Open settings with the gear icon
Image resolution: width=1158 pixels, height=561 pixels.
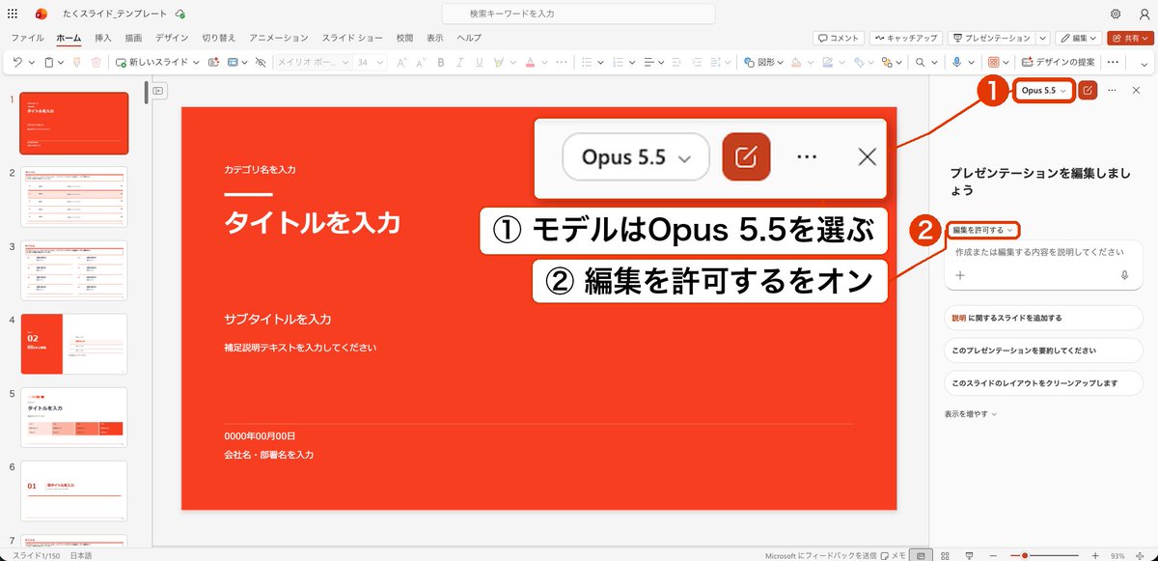[1116, 14]
